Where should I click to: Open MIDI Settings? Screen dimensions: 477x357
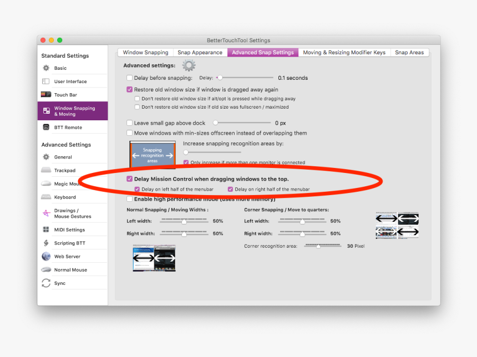pyautogui.click(x=73, y=229)
